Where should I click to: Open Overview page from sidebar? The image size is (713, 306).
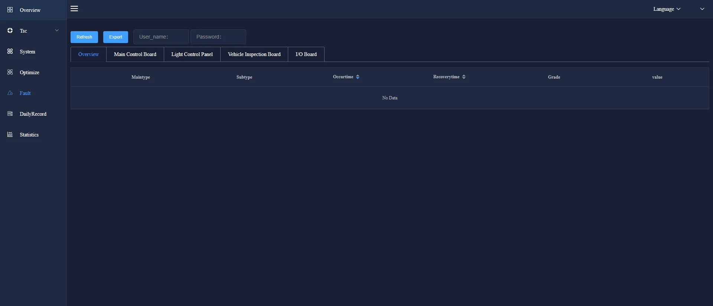coord(33,10)
